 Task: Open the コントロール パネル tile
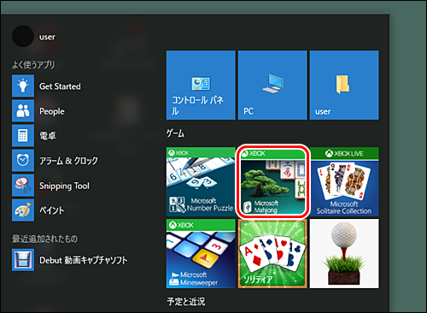point(201,85)
